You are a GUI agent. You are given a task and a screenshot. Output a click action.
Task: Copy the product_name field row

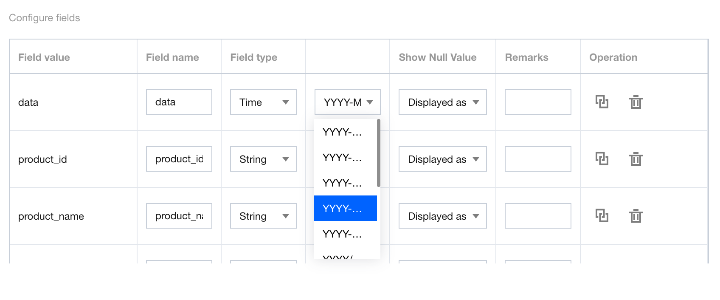click(x=602, y=216)
